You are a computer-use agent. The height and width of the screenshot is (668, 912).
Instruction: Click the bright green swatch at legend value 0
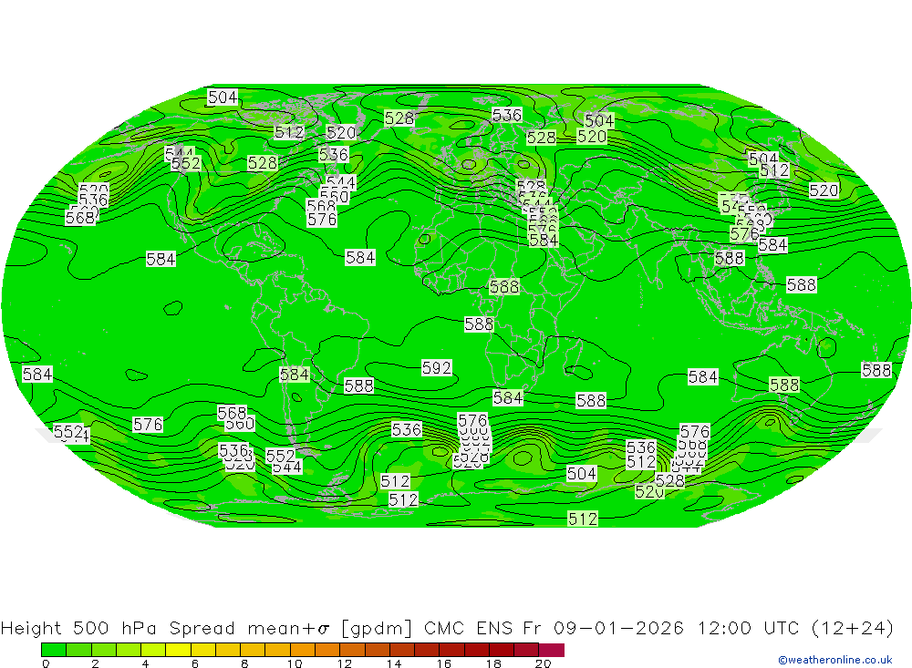[54, 650]
